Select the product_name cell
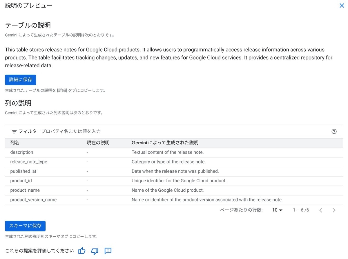 25,190
